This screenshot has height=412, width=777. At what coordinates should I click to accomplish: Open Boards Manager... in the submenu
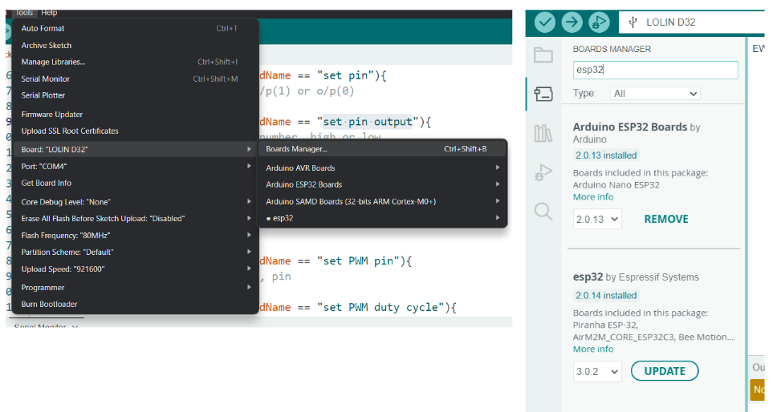[x=381, y=149]
